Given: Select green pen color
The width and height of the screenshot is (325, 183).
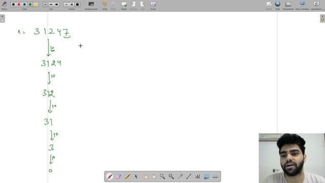Looking at the screenshot, I should pos(30,5).
